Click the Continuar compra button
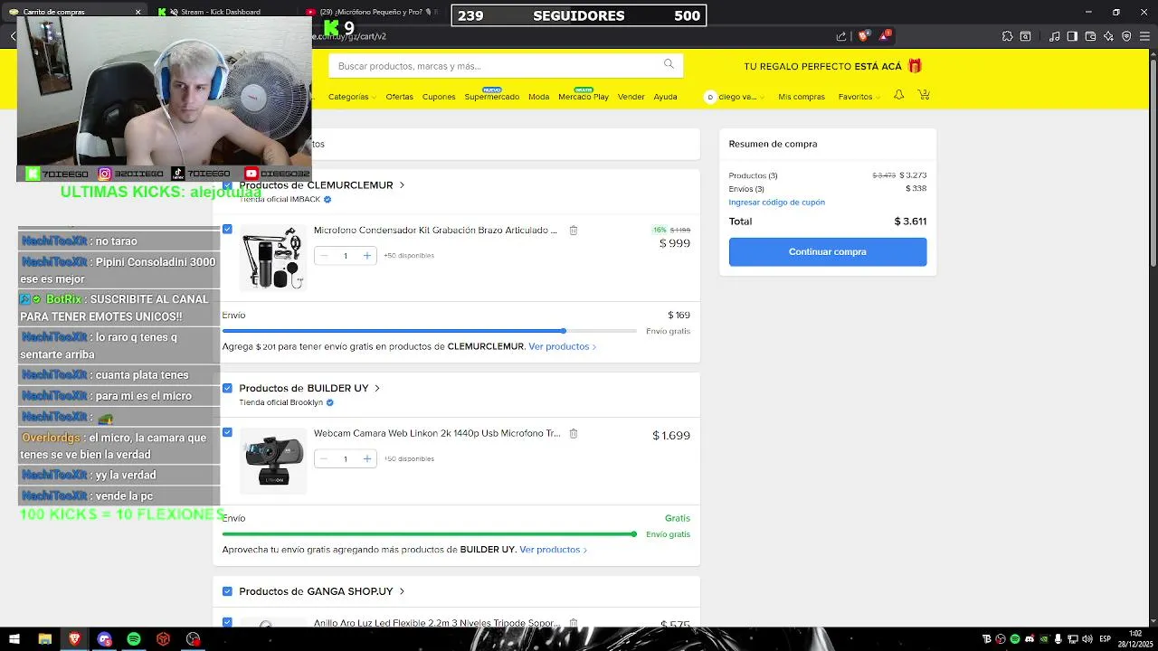The image size is (1158, 651). click(828, 252)
